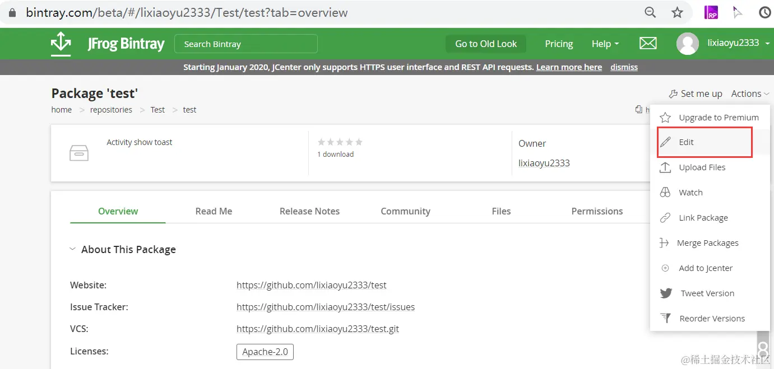Click the Learn more here link
This screenshot has width=774, height=369.
click(x=569, y=67)
